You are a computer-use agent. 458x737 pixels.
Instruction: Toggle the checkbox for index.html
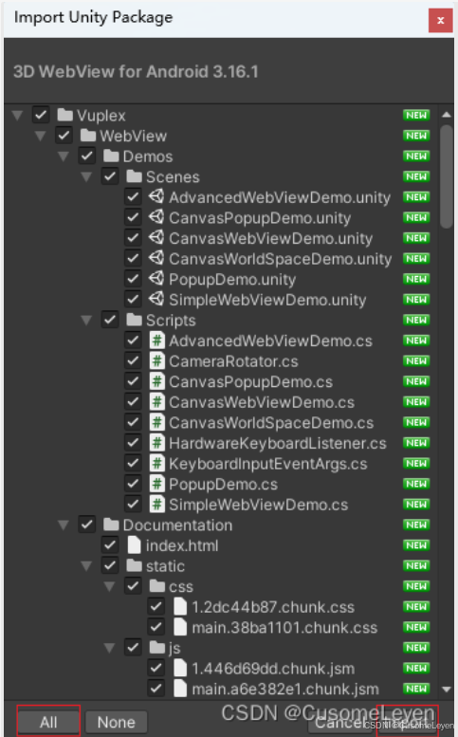pos(110,545)
